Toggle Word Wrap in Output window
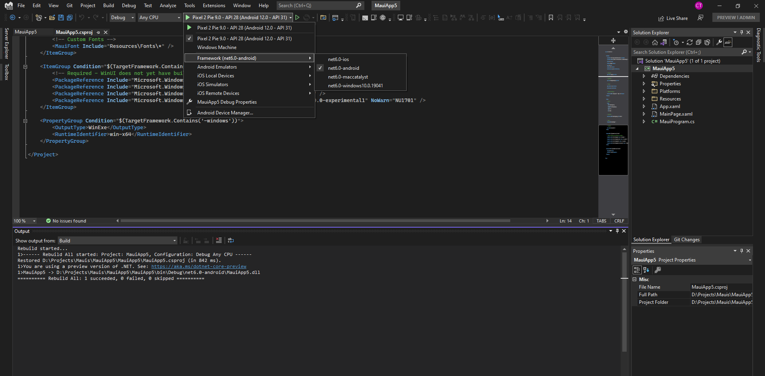765x376 pixels. tap(231, 240)
